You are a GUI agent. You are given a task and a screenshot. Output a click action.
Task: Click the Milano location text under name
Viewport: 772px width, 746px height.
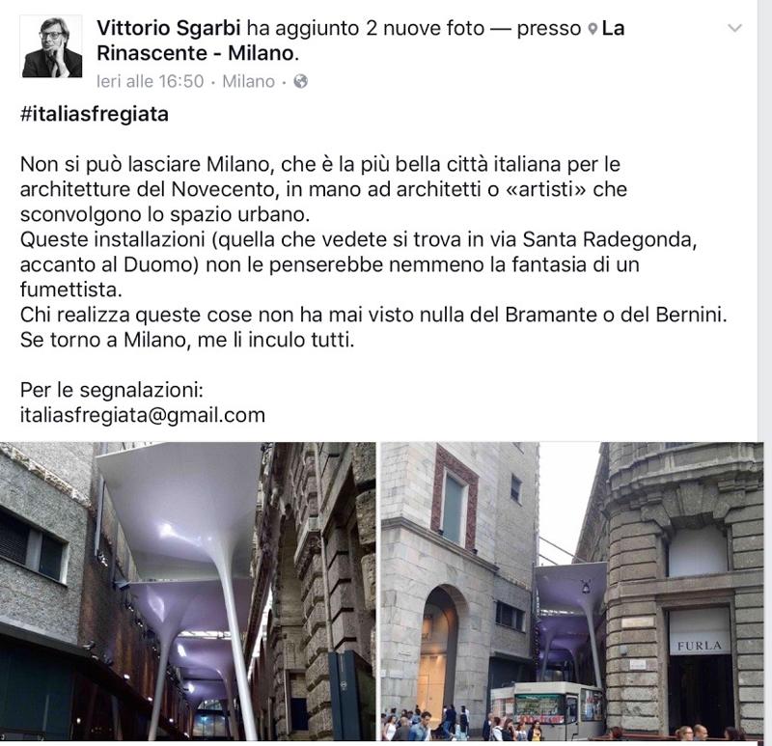click(249, 81)
